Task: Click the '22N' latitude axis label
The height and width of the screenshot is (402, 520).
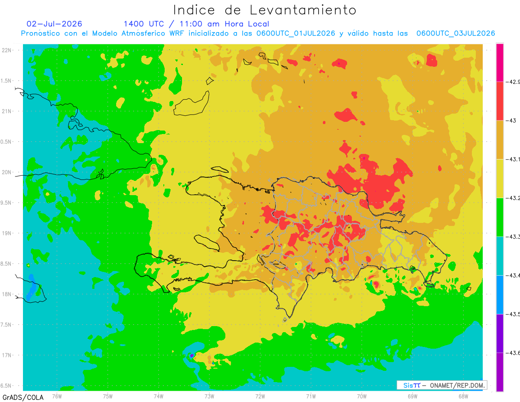Action: (7, 50)
